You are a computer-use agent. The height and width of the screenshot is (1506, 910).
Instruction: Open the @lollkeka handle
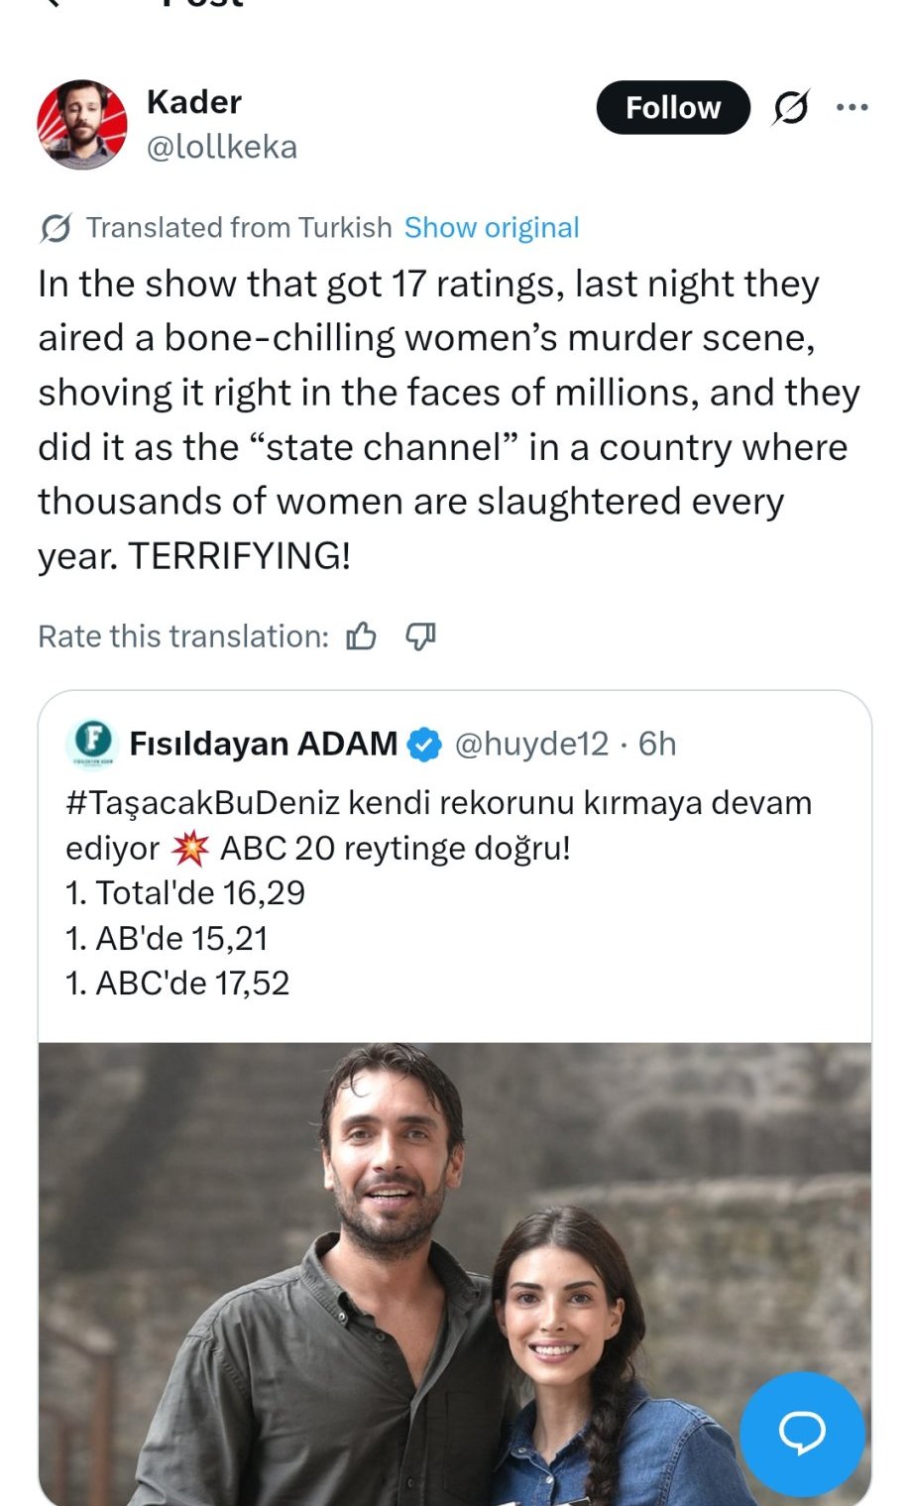(x=221, y=148)
